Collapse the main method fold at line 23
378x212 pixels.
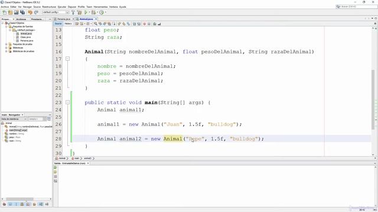tap(68, 102)
